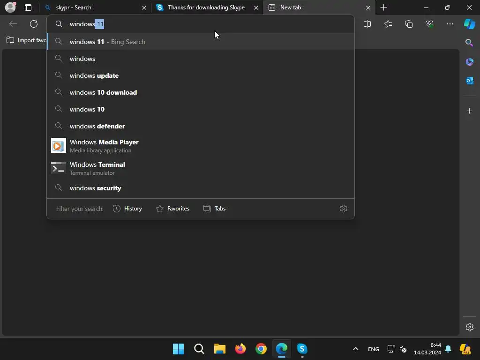
Task: Open address bar suggestion settings gear
Action: [x=344, y=209]
